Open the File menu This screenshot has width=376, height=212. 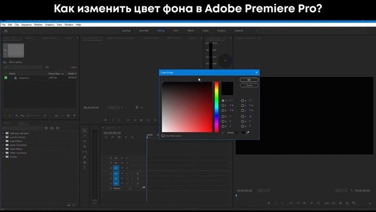tap(4, 25)
